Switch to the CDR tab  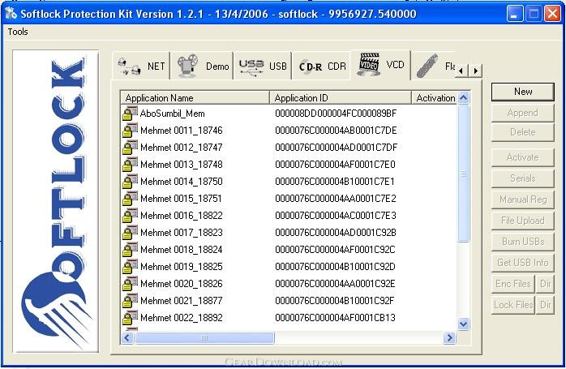coord(322,66)
